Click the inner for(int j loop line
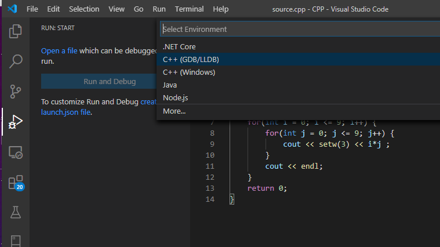This screenshot has height=247, width=440. (330, 133)
